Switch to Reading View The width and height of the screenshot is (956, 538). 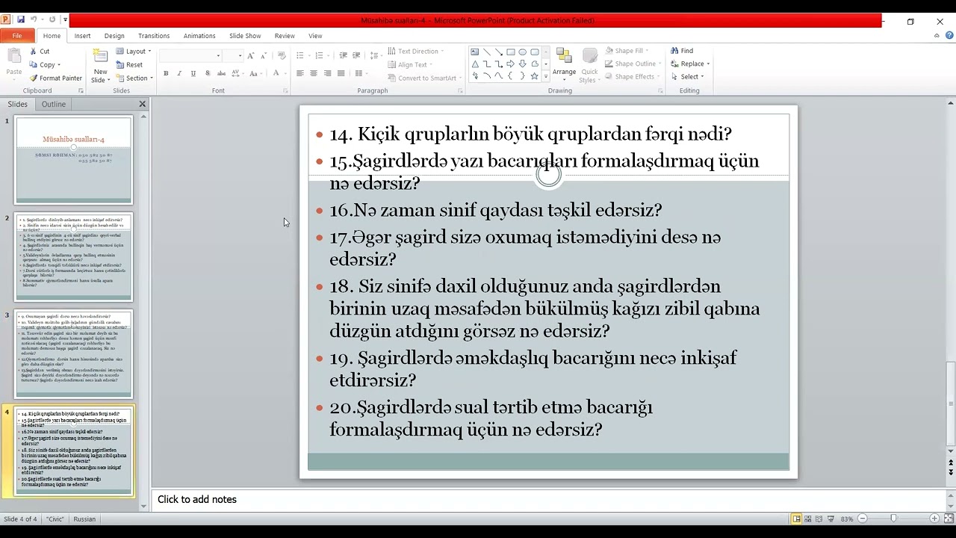819,519
